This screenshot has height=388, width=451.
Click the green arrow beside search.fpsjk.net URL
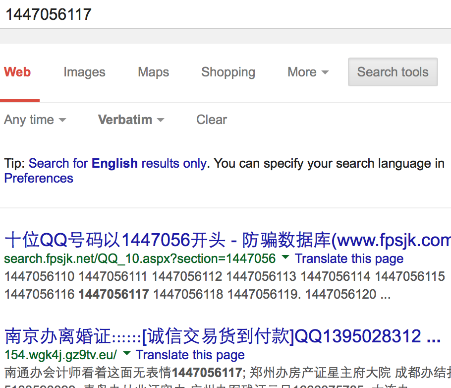pyautogui.click(x=285, y=258)
